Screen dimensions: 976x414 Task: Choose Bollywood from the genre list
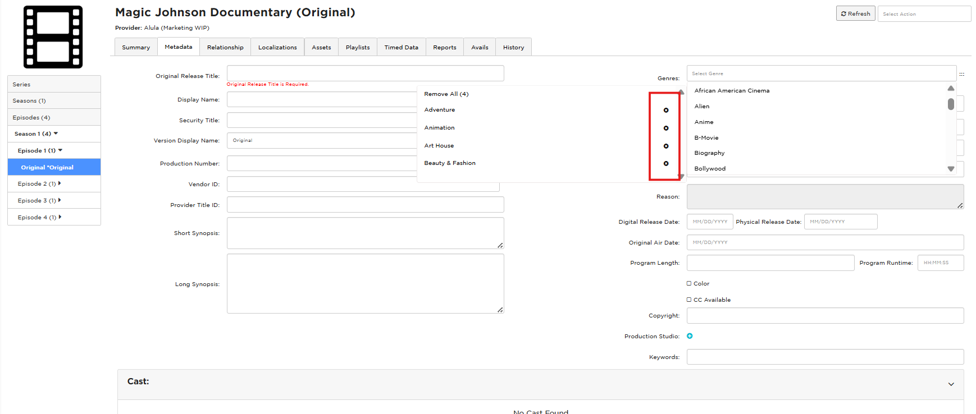(x=710, y=168)
